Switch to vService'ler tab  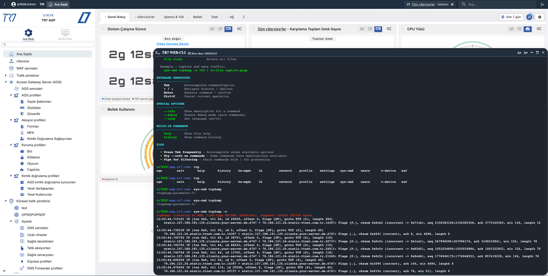(145, 17)
